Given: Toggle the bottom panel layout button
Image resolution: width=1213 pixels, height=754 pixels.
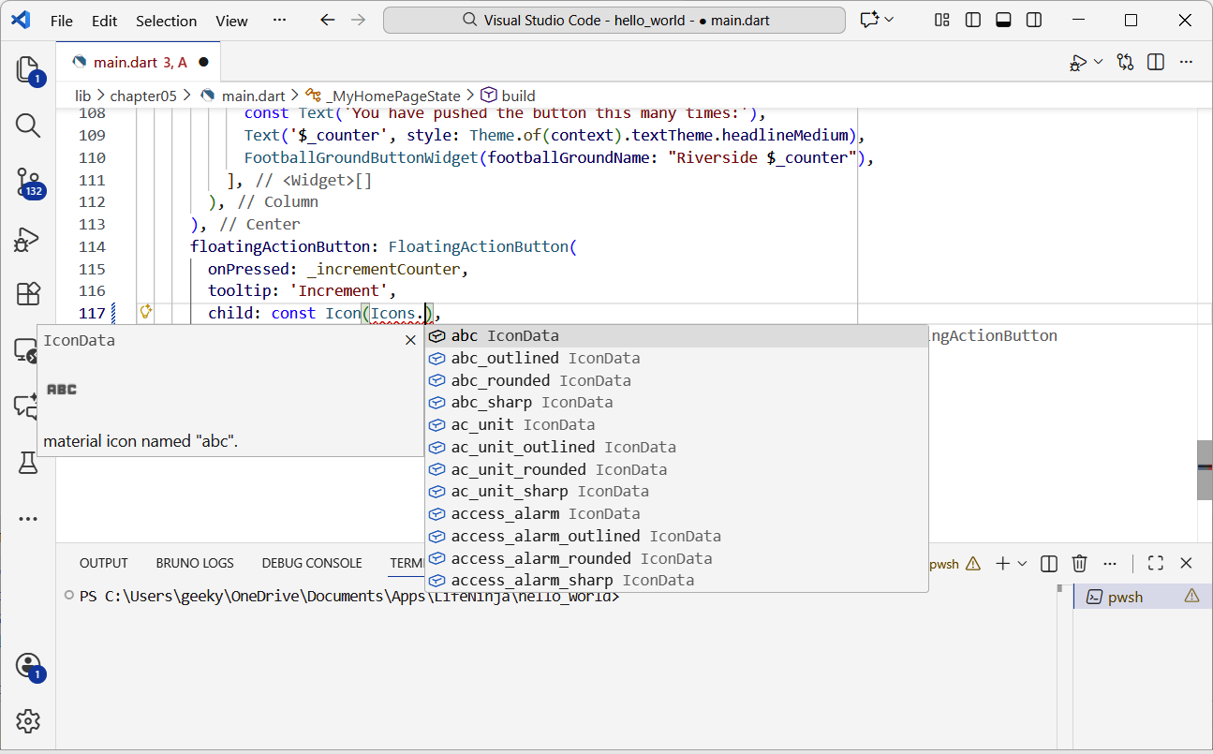Looking at the screenshot, I should (1003, 21).
